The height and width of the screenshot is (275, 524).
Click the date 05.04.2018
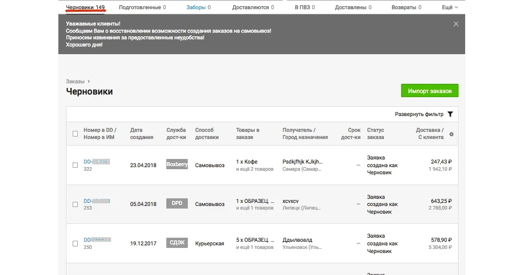click(x=143, y=204)
